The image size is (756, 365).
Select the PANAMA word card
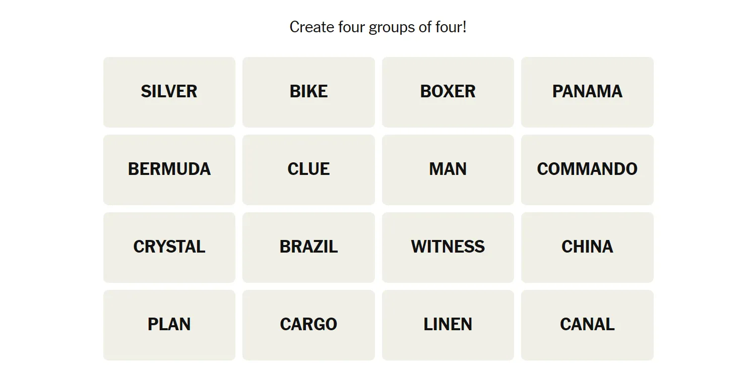pos(587,92)
